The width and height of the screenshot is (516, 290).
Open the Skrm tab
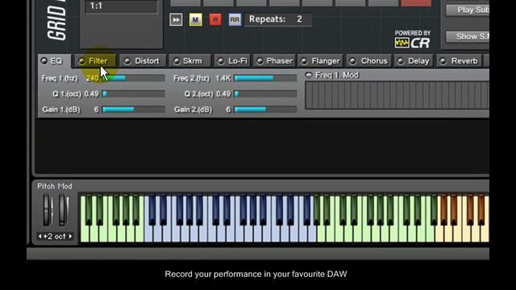(190, 61)
